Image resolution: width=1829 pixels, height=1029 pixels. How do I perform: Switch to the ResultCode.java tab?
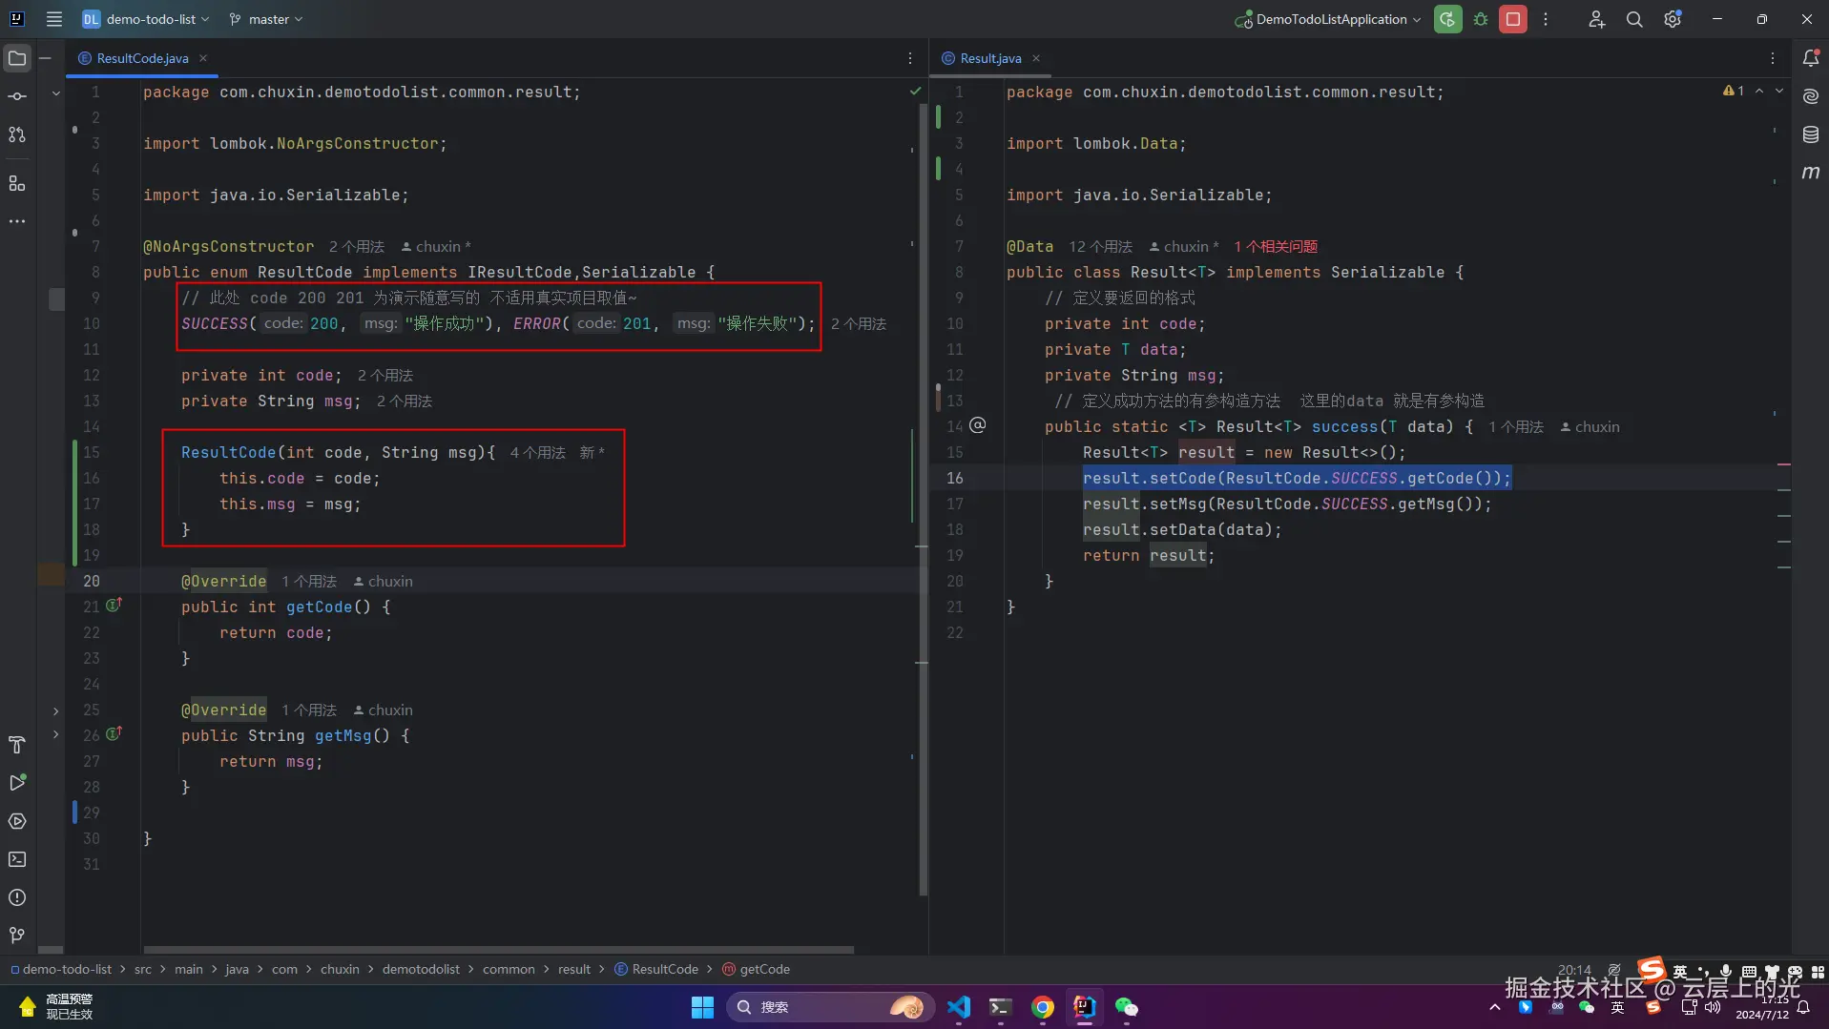pos(142,58)
